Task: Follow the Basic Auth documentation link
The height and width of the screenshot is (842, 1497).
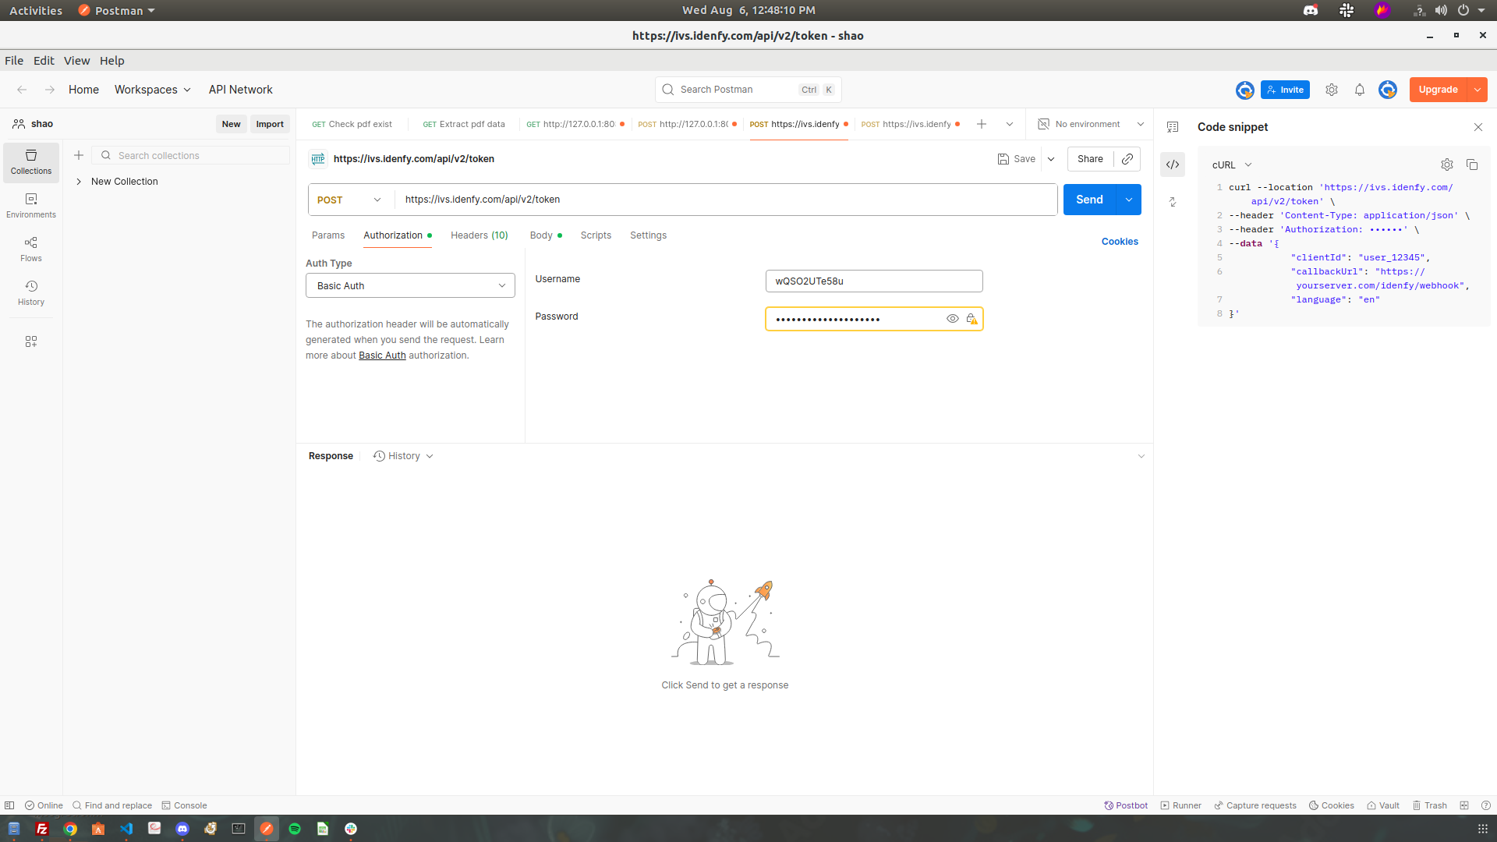Action: coord(382,356)
